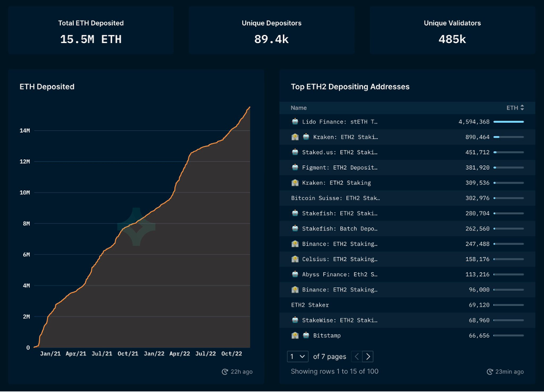Click the refresh icon next to 22h ago

point(225,372)
